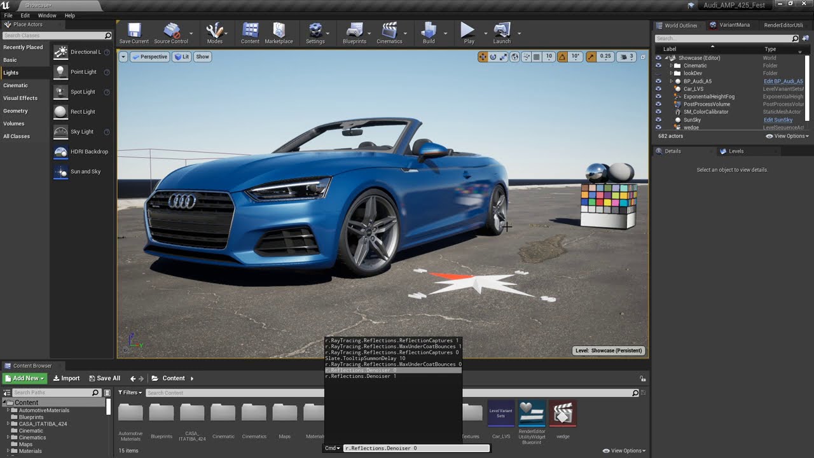Open the Edit menu

tap(25, 15)
